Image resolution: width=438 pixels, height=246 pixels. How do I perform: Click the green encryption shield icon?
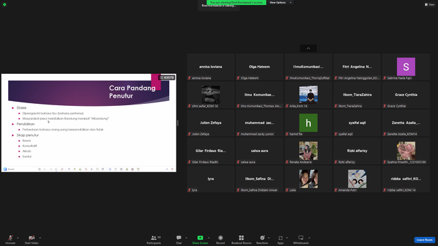coord(5,5)
